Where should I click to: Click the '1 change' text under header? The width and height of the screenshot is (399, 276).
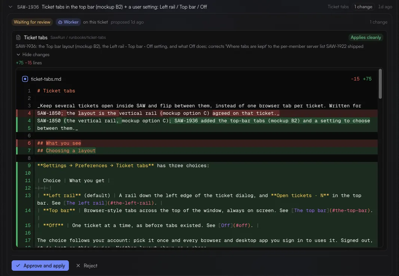tap(379, 22)
